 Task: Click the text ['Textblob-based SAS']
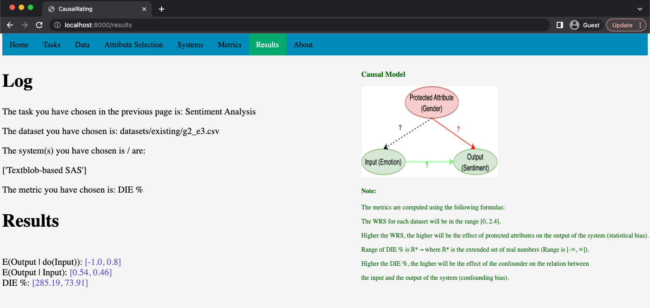(44, 170)
